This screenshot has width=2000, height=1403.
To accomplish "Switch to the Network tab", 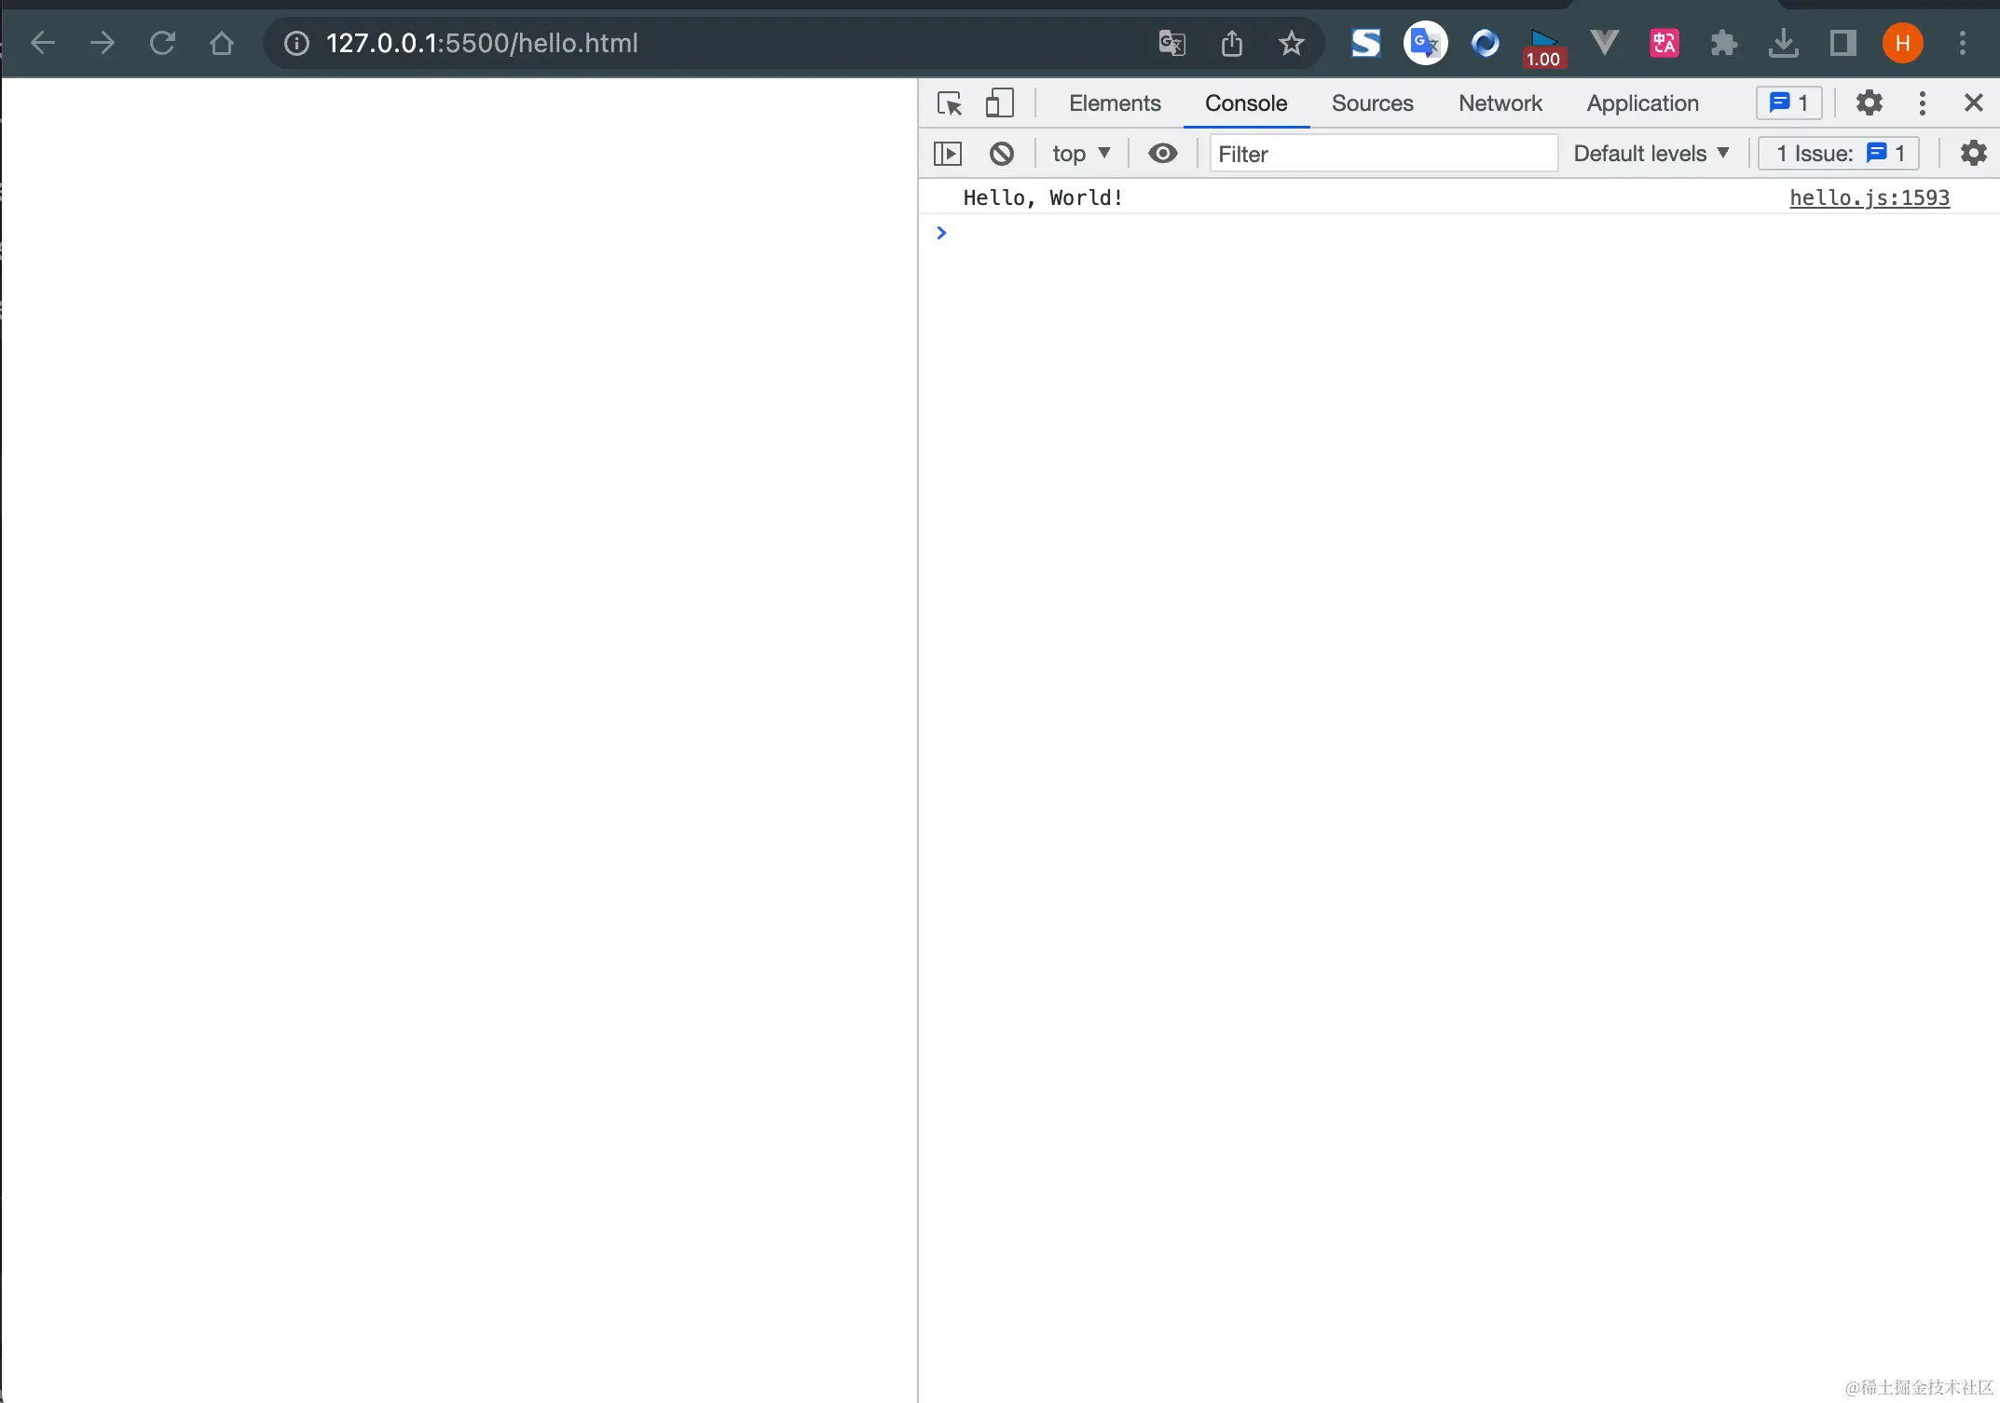I will (1500, 102).
